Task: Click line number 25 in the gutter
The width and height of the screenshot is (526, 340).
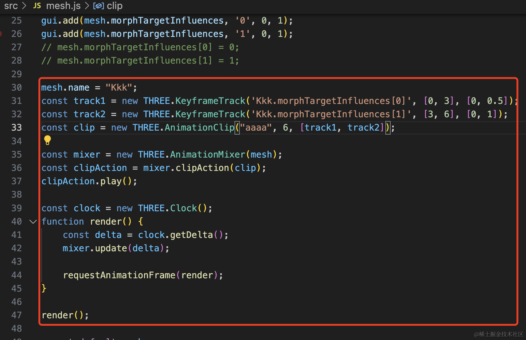Action: click(16, 20)
